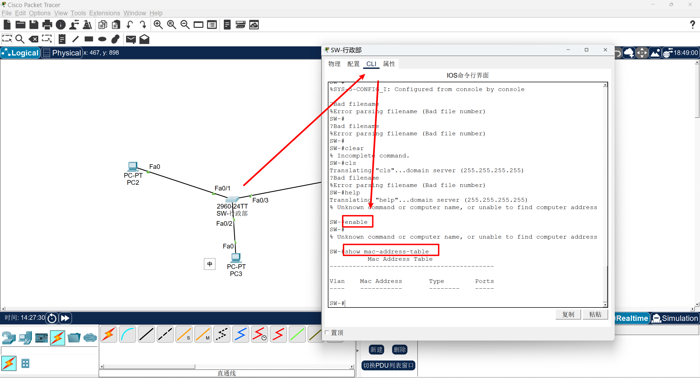Choose the Draw Freeform tool
This screenshot has height=378, width=700.
coord(116,39)
